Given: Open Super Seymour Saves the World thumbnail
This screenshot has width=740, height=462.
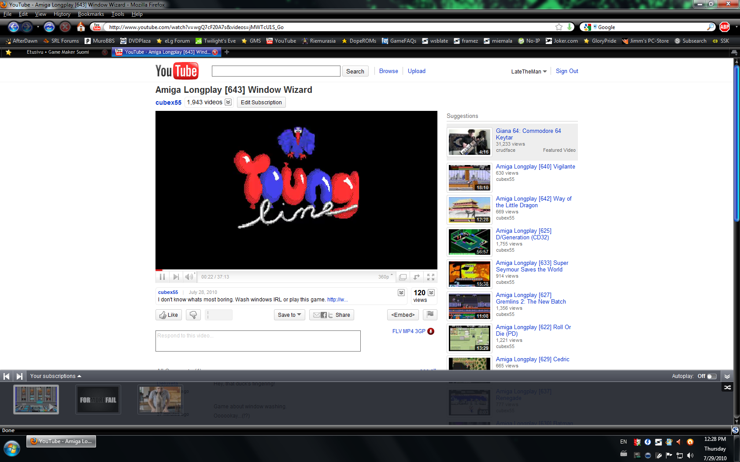Looking at the screenshot, I should tap(470, 274).
